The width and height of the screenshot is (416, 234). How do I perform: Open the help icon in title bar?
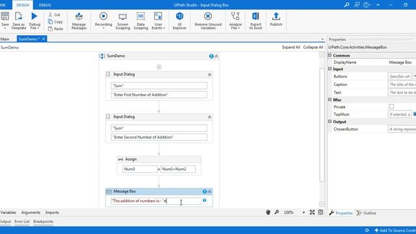[367, 5]
